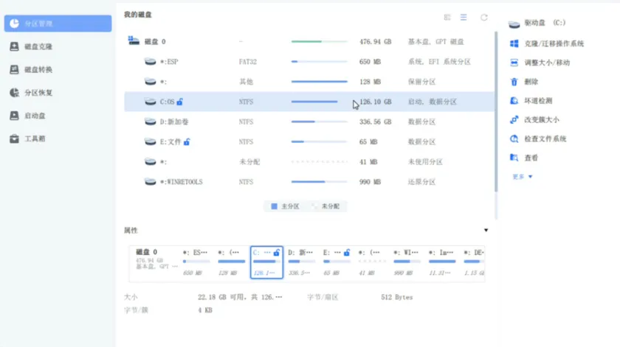The image size is (620, 347).
Task: Click the 查看 icon
Action: point(514,158)
